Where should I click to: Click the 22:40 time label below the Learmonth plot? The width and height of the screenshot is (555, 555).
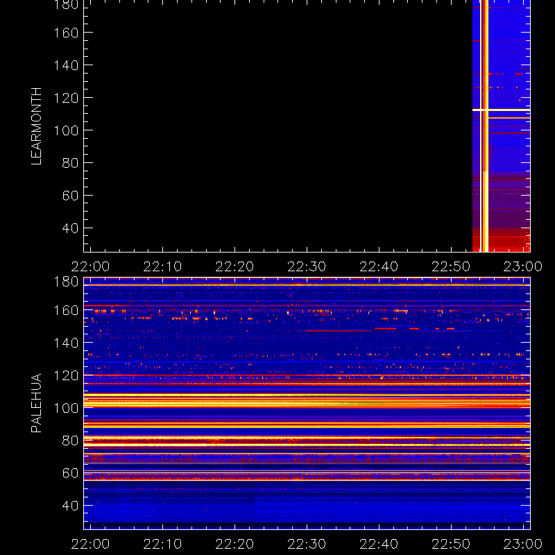pos(379,266)
